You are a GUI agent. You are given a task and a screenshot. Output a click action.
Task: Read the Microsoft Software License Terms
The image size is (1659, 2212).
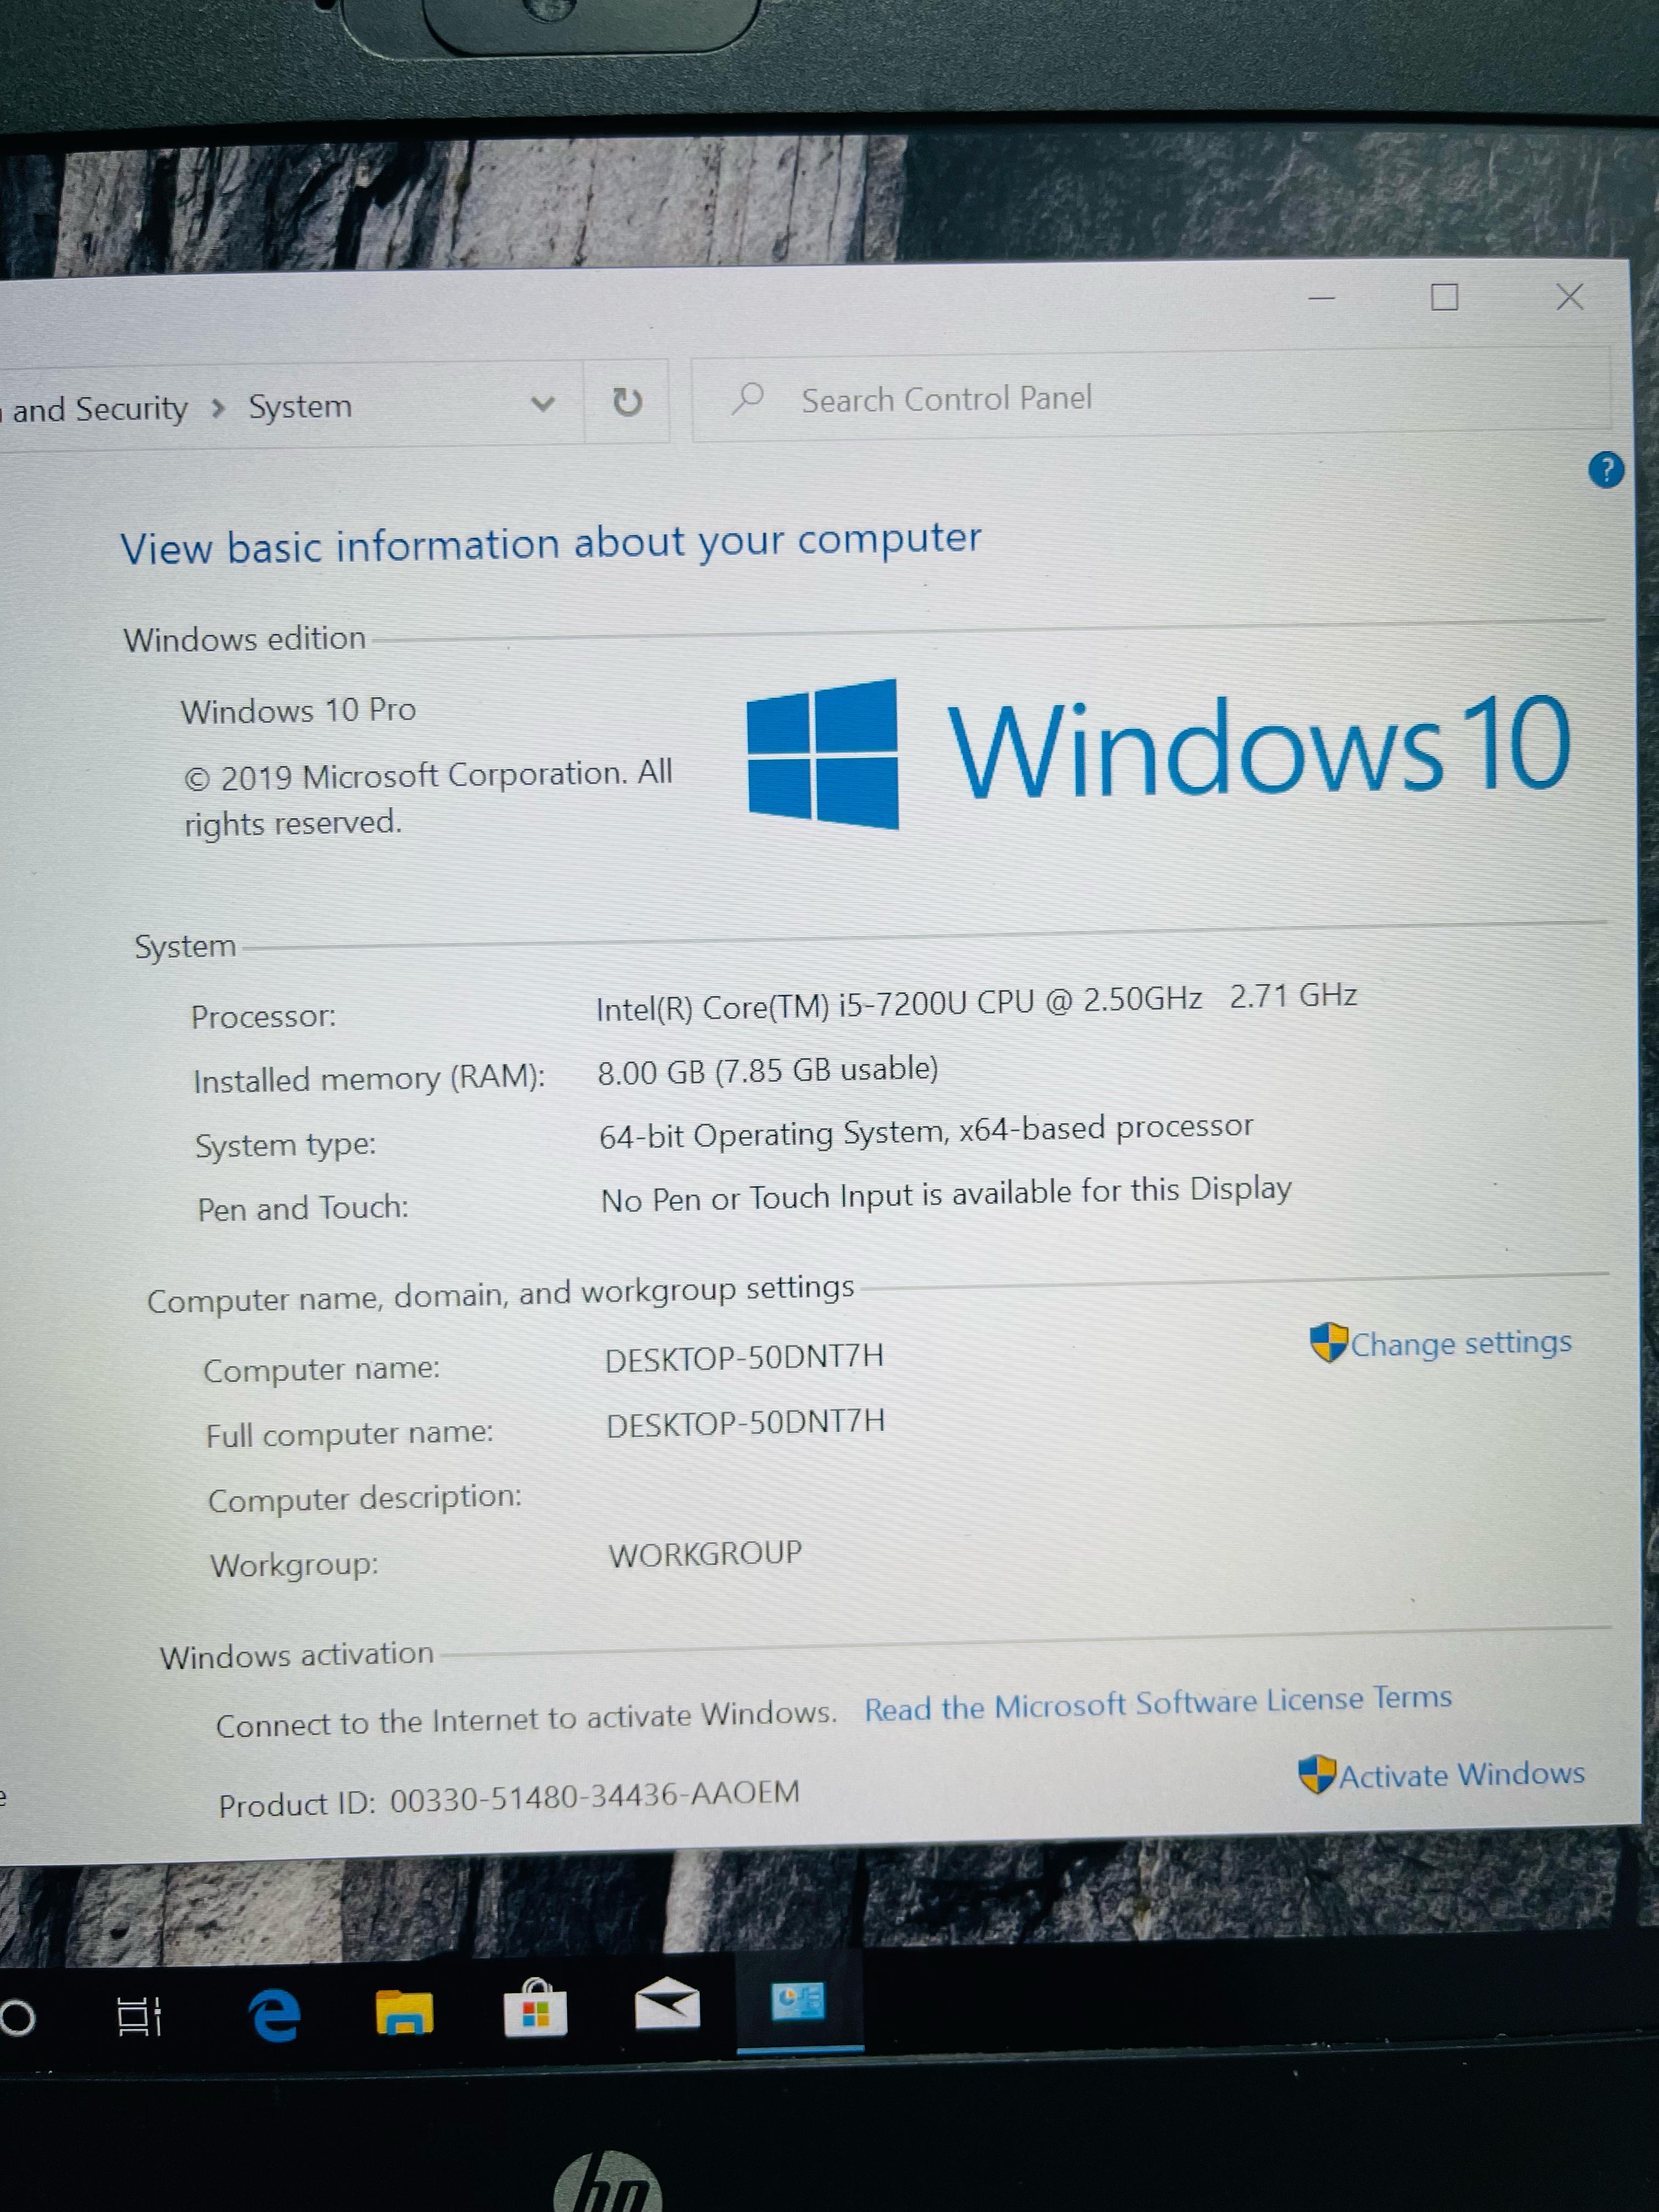tap(1158, 1703)
